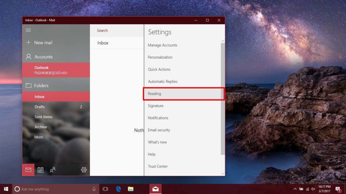Image resolution: width=346 pixels, height=194 pixels.
Task: Open Manage Accounts
Action: (163, 45)
